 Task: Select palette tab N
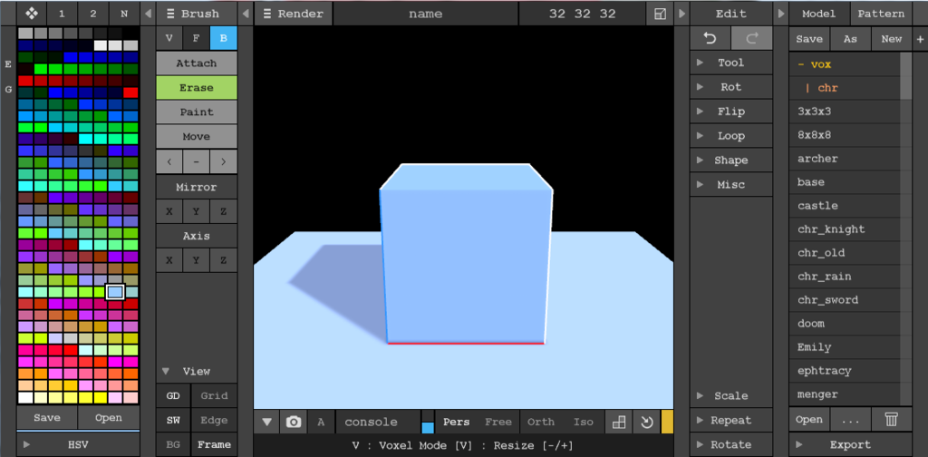123,14
